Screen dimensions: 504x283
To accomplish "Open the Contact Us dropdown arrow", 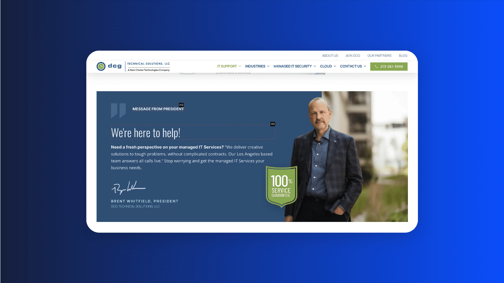I will [365, 66].
